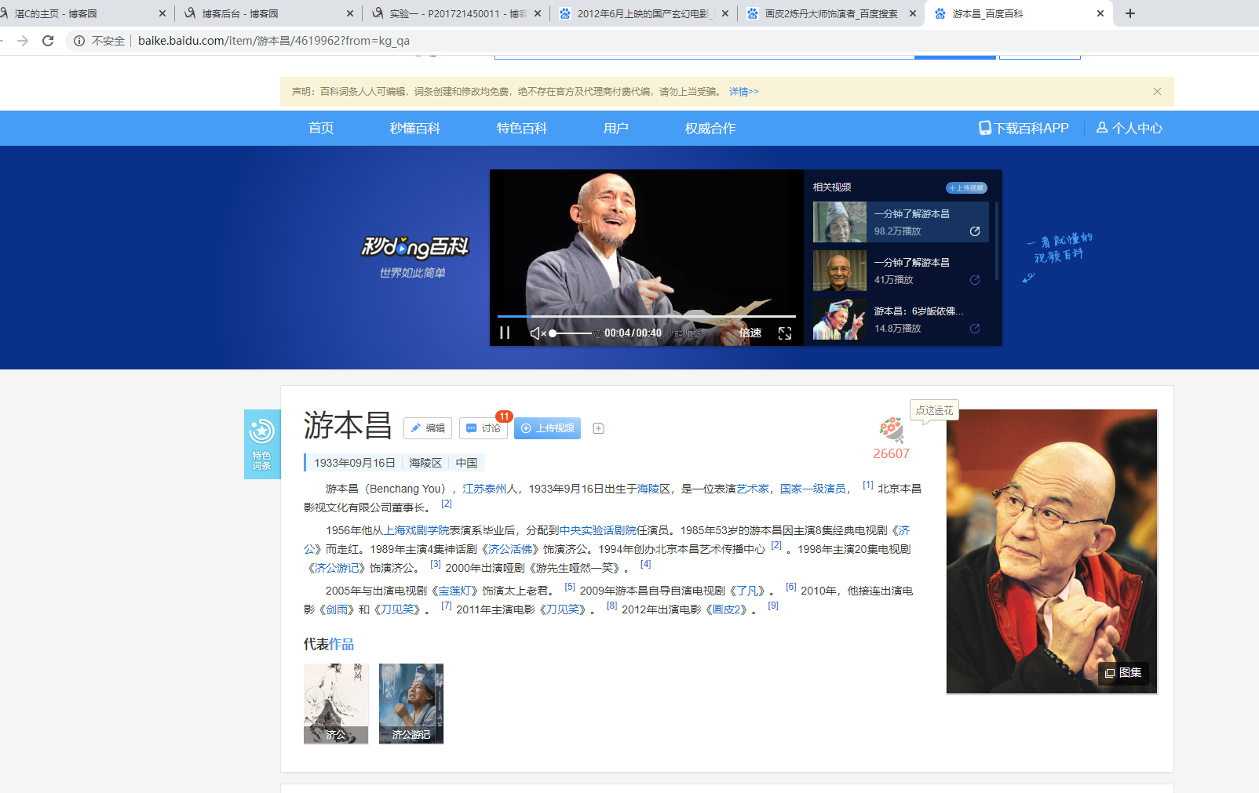Viewport: 1259px width, 793px height.
Task: Open the 济公 representative work thumbnail
Action: coord(336,704)
